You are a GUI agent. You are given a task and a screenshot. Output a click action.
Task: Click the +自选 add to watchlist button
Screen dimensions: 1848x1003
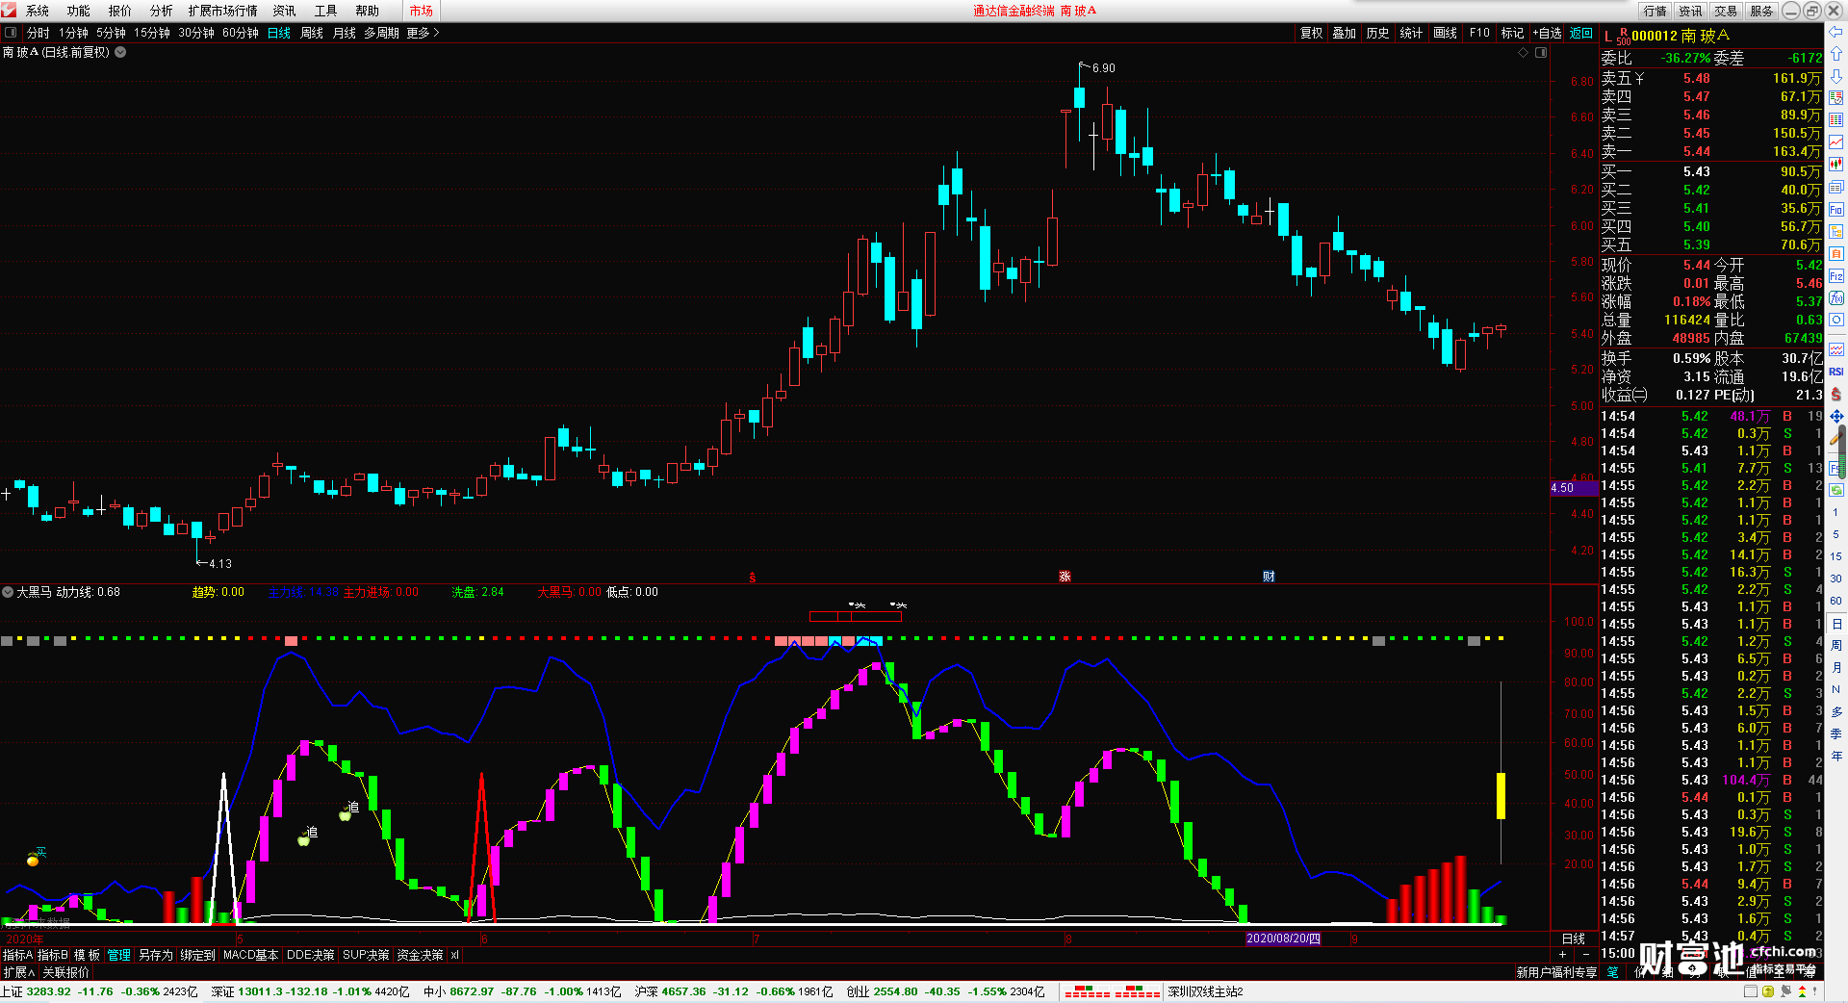coord(1548,33)
